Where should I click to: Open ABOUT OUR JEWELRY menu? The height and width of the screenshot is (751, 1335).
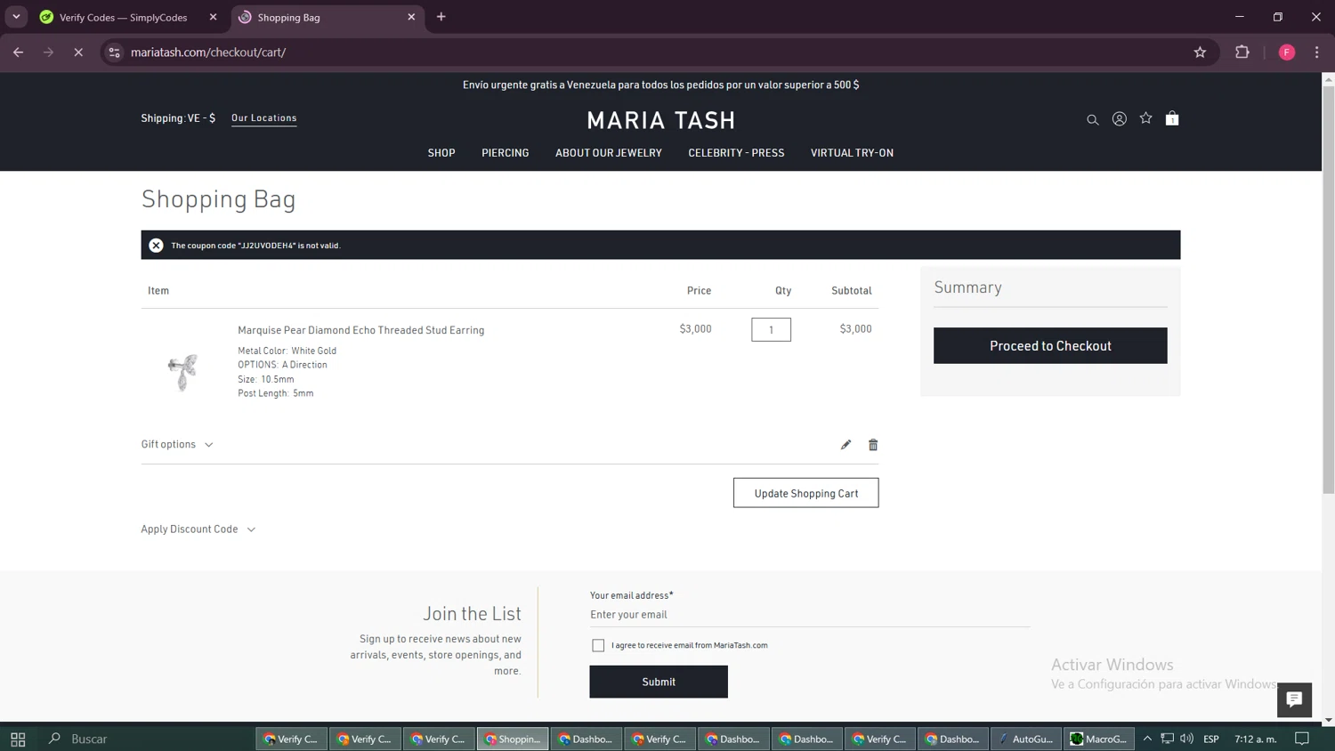609,153
